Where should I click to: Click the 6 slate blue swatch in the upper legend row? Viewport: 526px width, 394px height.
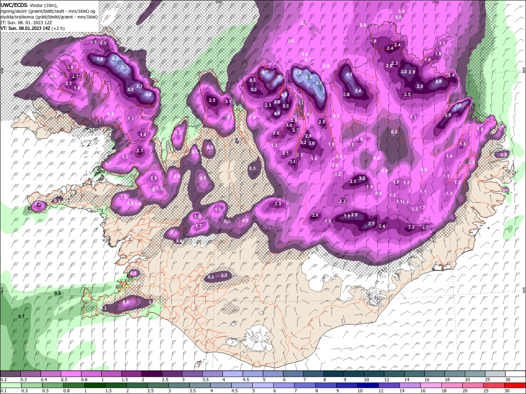pos(293,374)
